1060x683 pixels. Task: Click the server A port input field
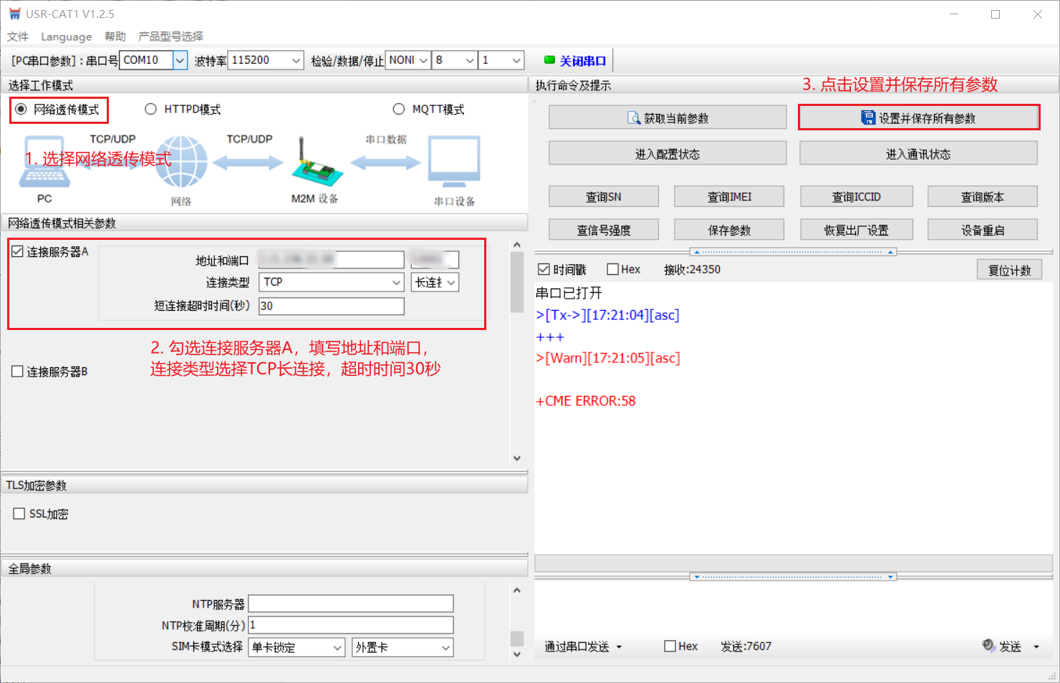pos(435,259)
